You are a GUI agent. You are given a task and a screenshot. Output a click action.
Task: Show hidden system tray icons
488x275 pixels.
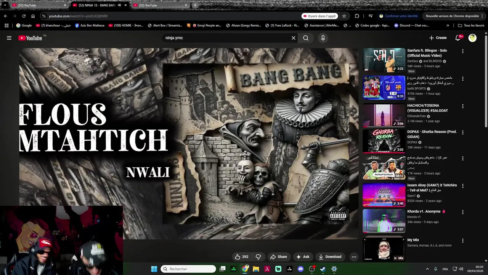(428, 269)
